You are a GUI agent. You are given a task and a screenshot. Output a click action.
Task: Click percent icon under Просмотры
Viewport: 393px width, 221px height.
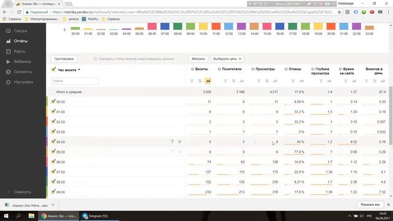pyautogui.click(x=267, y=81)
